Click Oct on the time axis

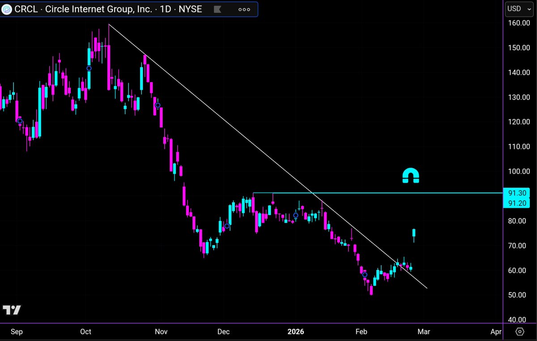(85, 332)
